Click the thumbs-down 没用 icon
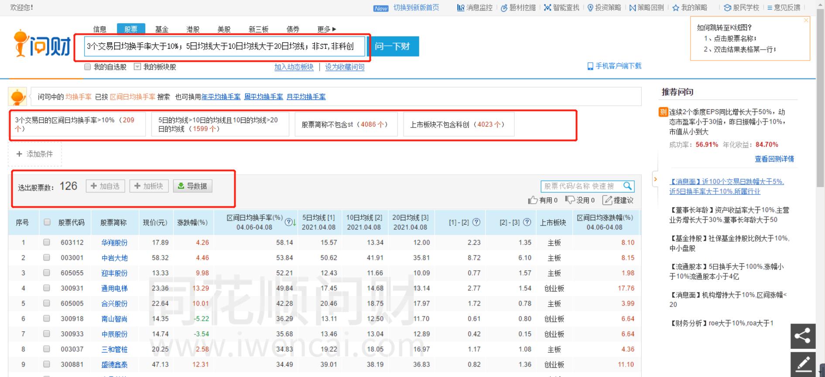The width and height of the screenshot is (825, 377). pos(570,200)
